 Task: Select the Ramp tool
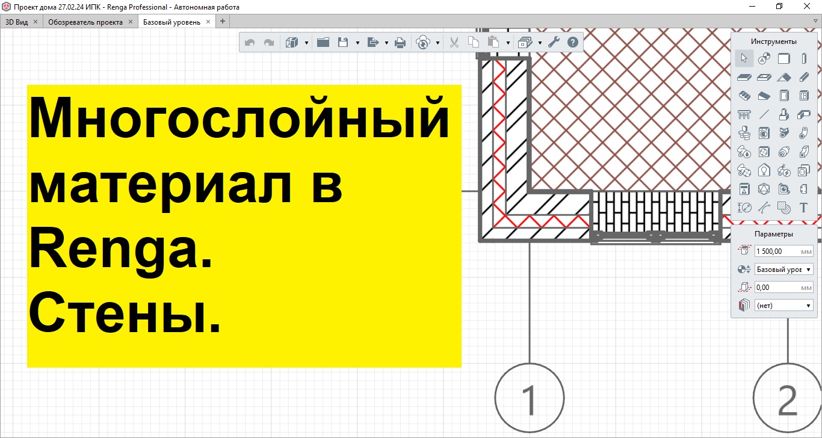coord(764,96)
